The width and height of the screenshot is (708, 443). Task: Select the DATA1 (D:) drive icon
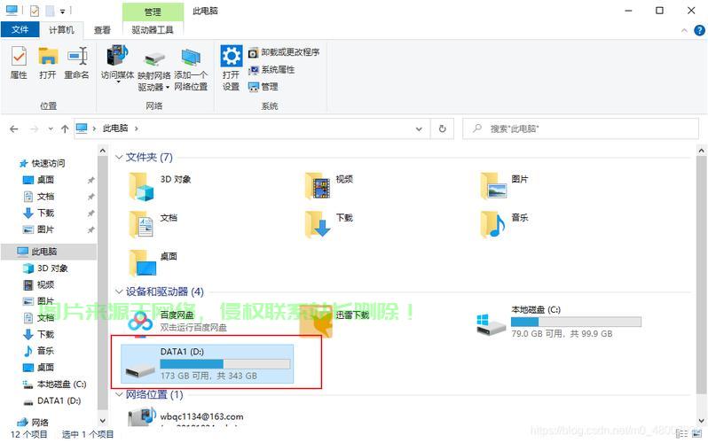tap(140, 371)
